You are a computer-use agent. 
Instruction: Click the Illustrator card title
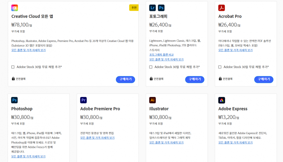pyautogui.click(x=159, y=109)
